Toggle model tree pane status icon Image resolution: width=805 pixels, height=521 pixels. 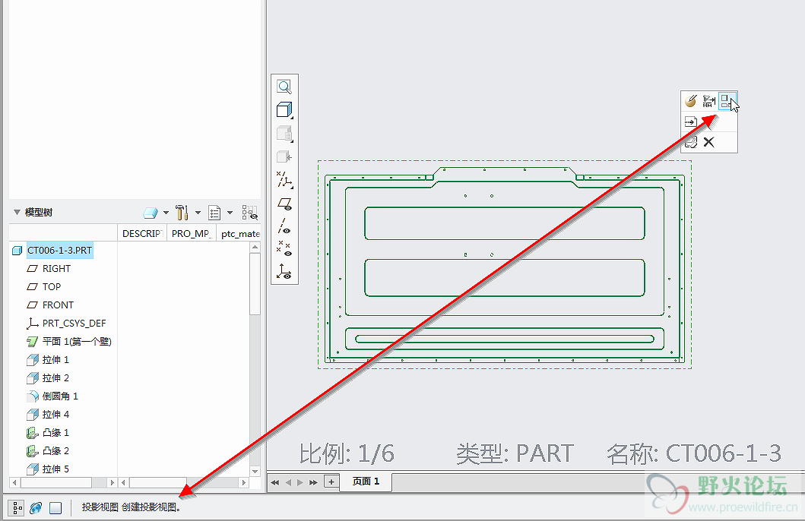[16, 507]
